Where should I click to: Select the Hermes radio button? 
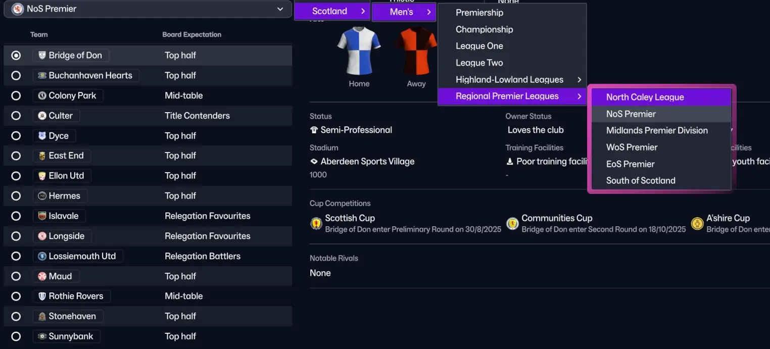pos(16,196)
